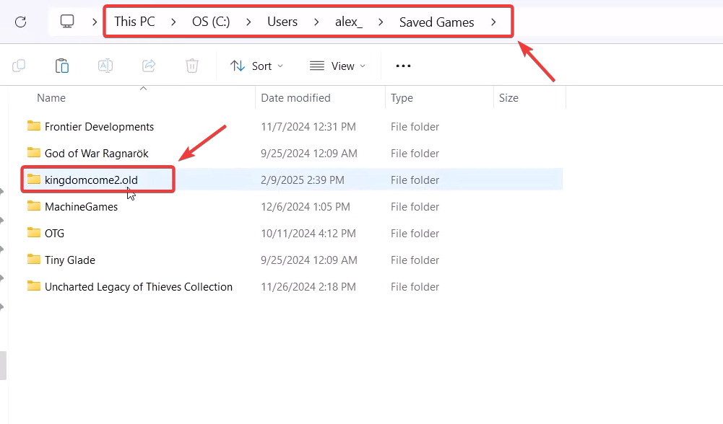Go to alex_ folder in breadcrumb
This screenshot has height=424, width=723.
[349, 22]
